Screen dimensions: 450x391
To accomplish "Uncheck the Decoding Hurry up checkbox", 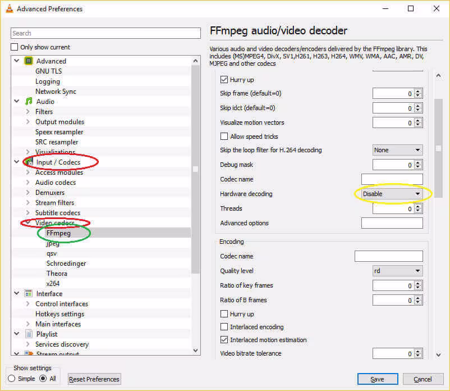I will pos(224,80).
